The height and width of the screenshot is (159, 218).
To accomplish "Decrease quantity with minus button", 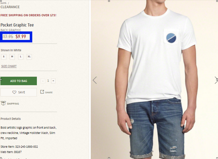I will coord(43,81).
